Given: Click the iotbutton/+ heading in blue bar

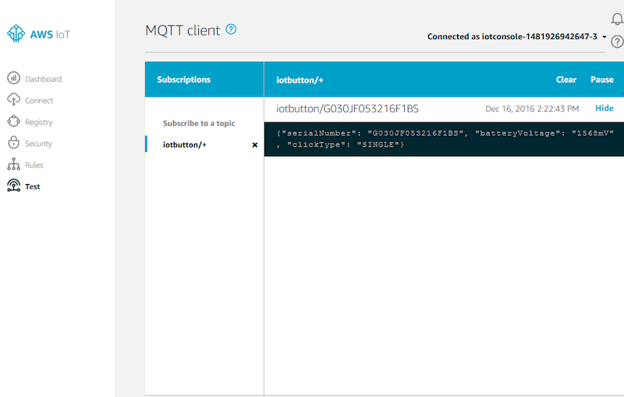Looking at the screenshot, I should [x=300, y=80].
